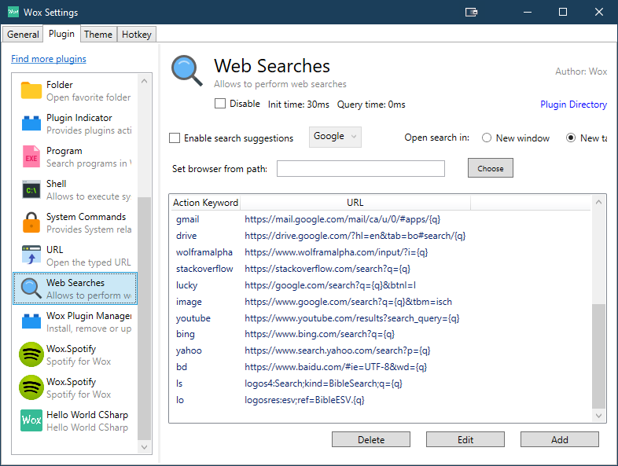The height and width of the screenshot is (466, 618).
Task: Select the Hello World CSharp Wox icon
Action: [x=31, y=420]
